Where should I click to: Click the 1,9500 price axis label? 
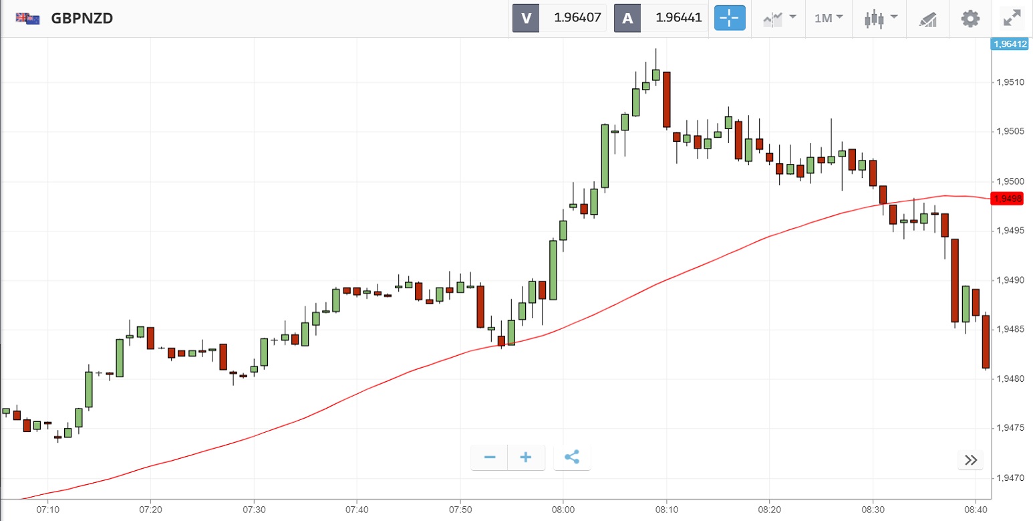[1010, 182]
